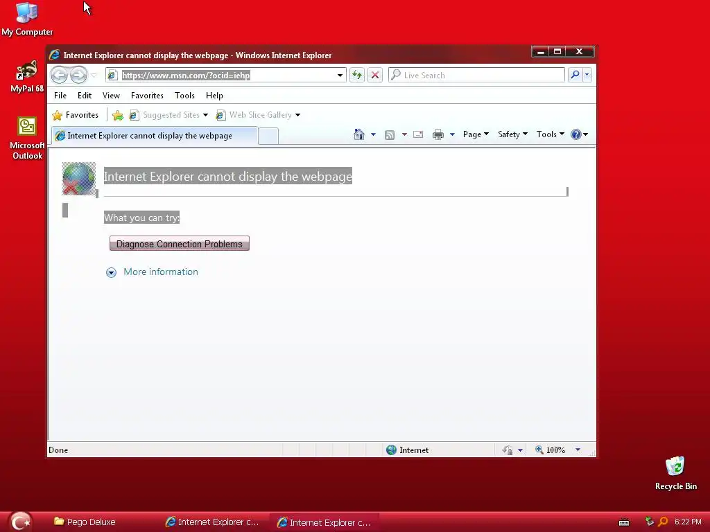The image size is (710, 532).
Task: Click the IE logo in title bar
Action: (55, 55)
